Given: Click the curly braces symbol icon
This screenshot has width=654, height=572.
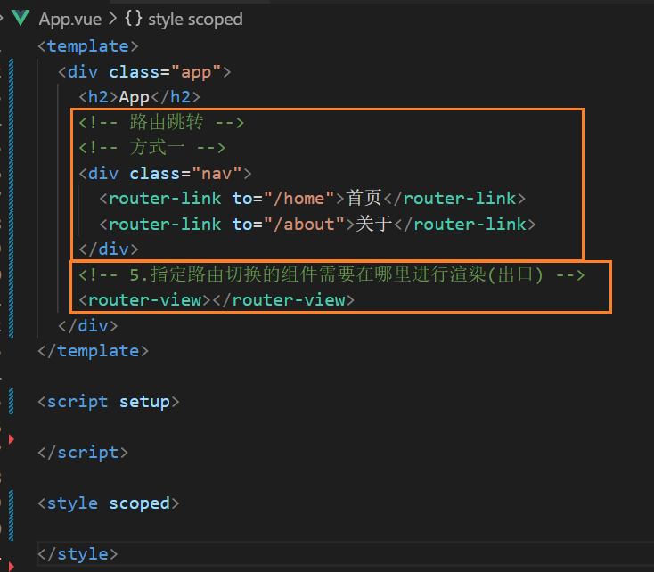Looking at the screenshot, I should (x=134, y=19).
